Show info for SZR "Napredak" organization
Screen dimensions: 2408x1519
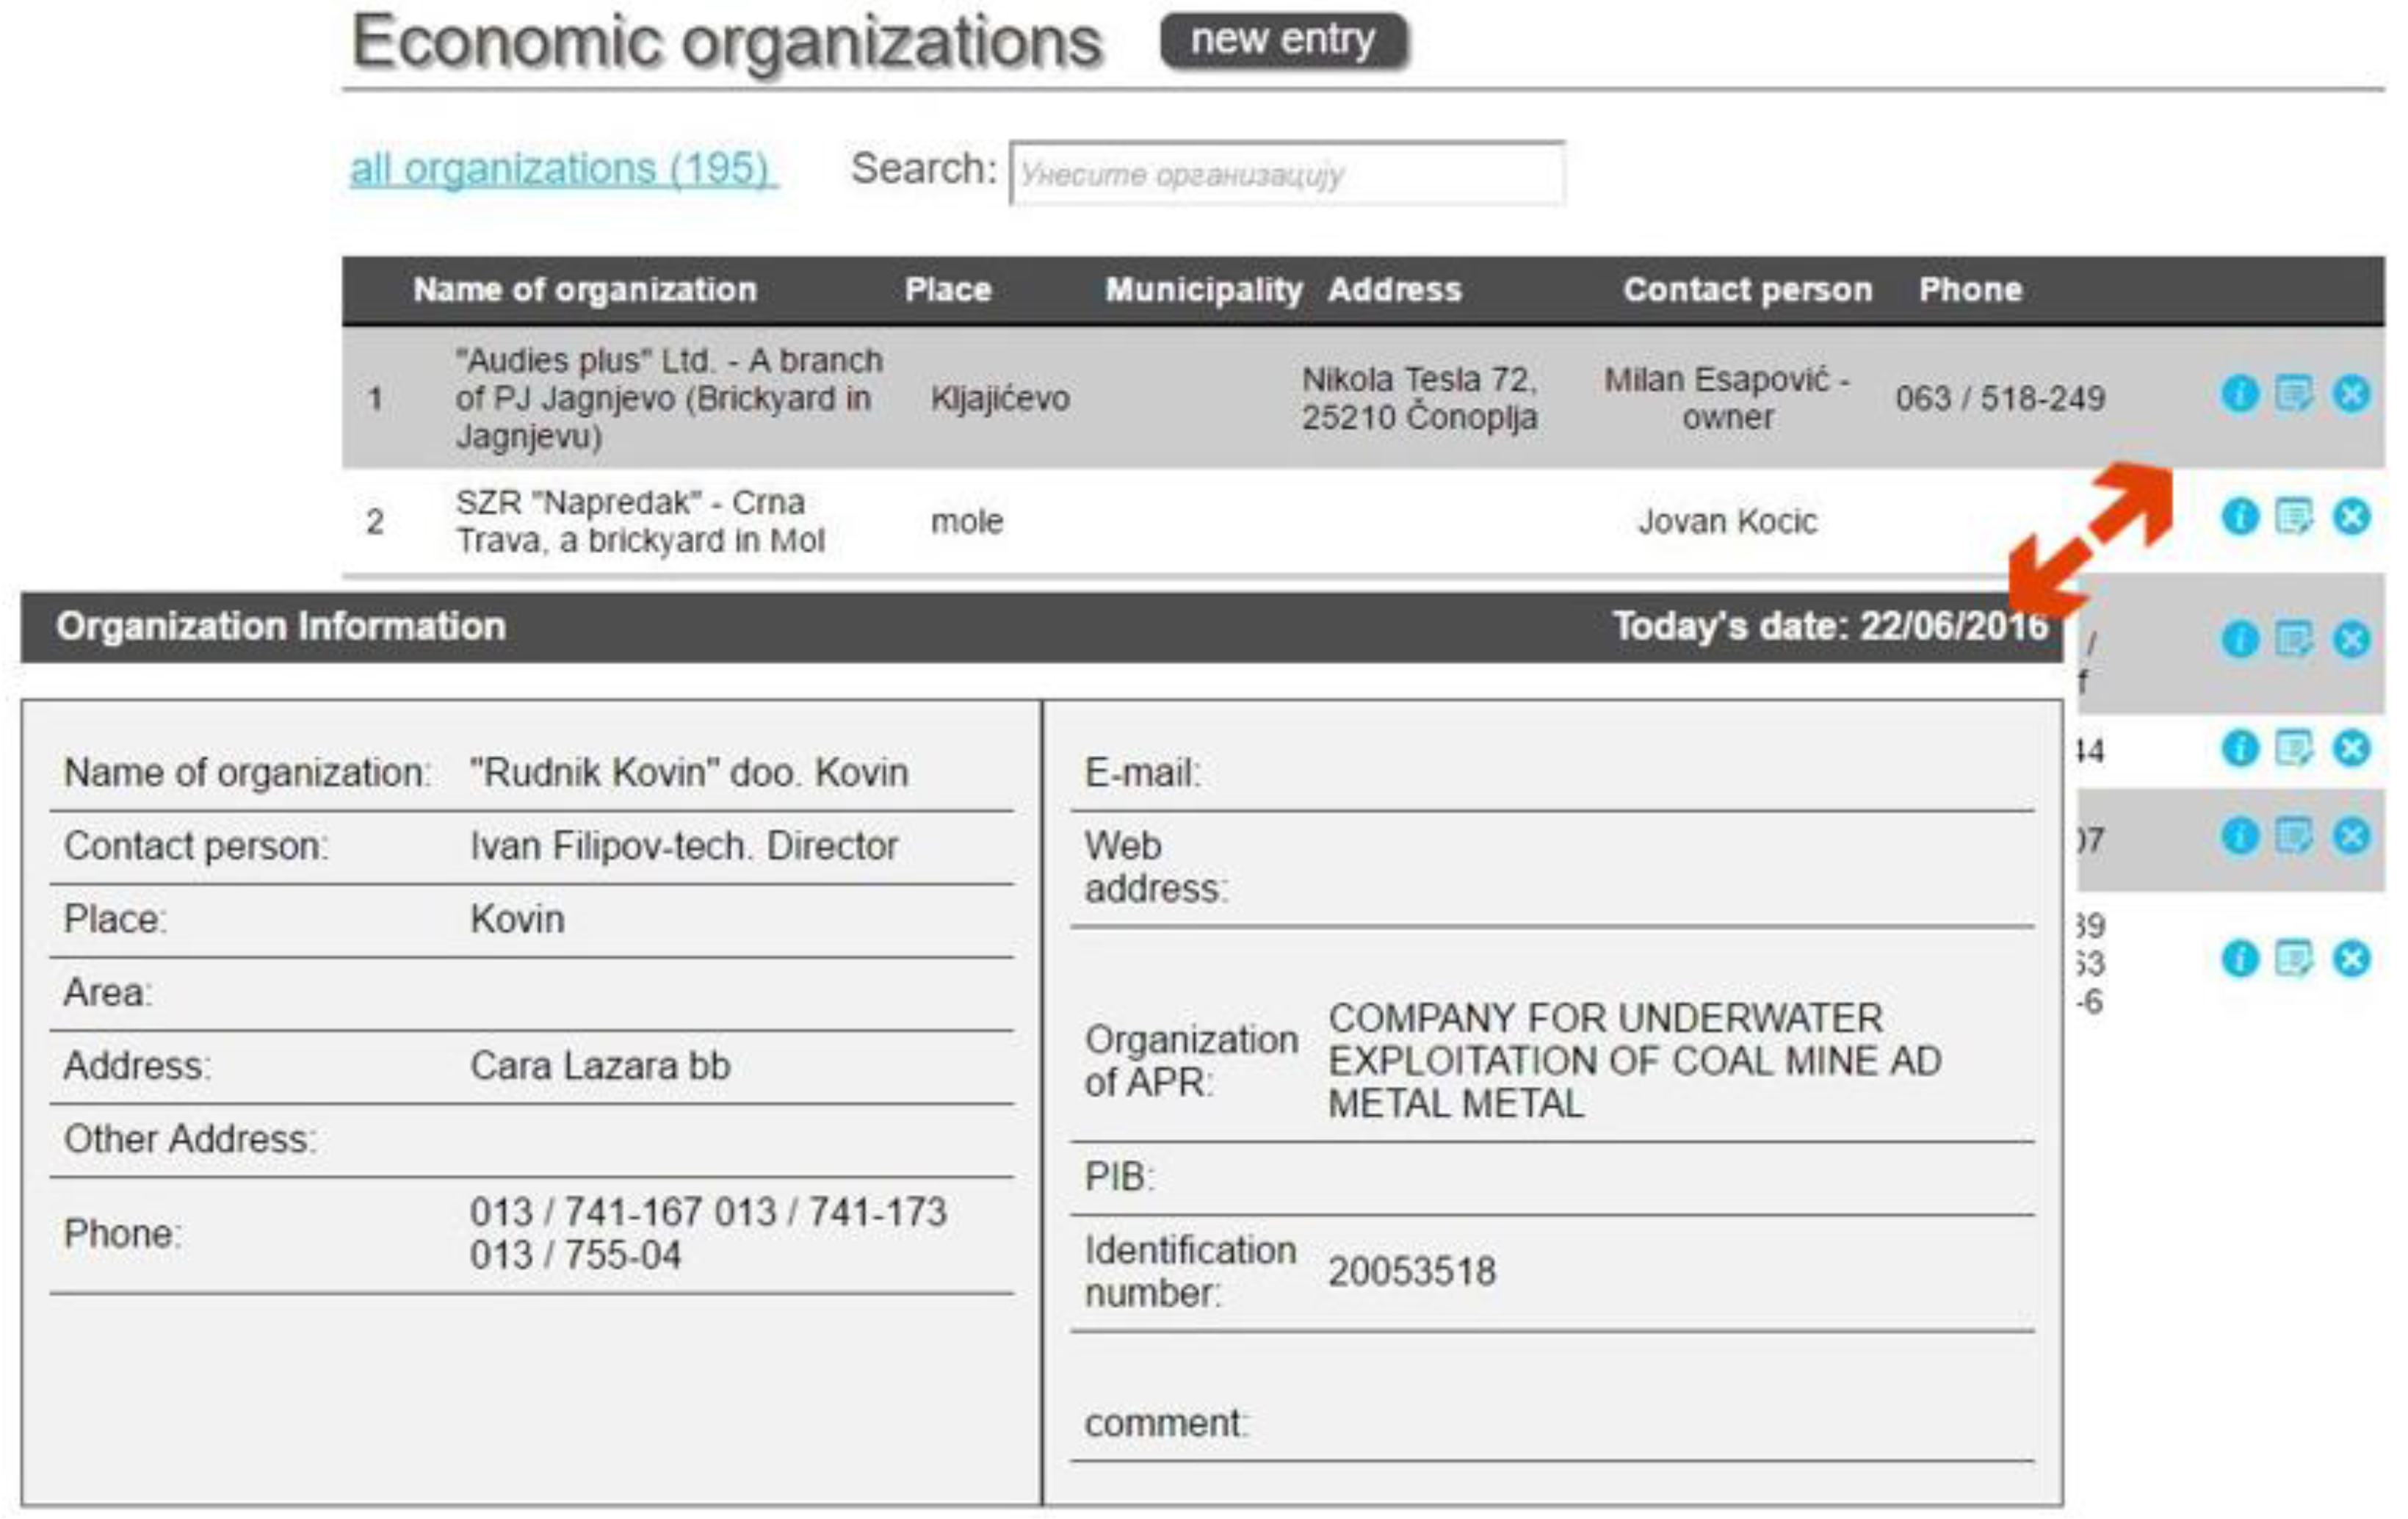coord(2239,516)
